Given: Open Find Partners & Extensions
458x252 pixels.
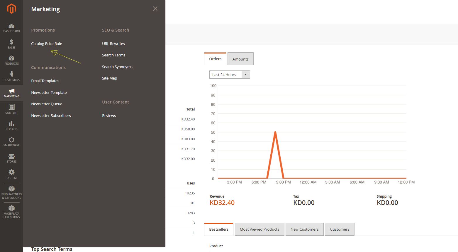Looking at the screenshot, I should [x=11, y=192].
